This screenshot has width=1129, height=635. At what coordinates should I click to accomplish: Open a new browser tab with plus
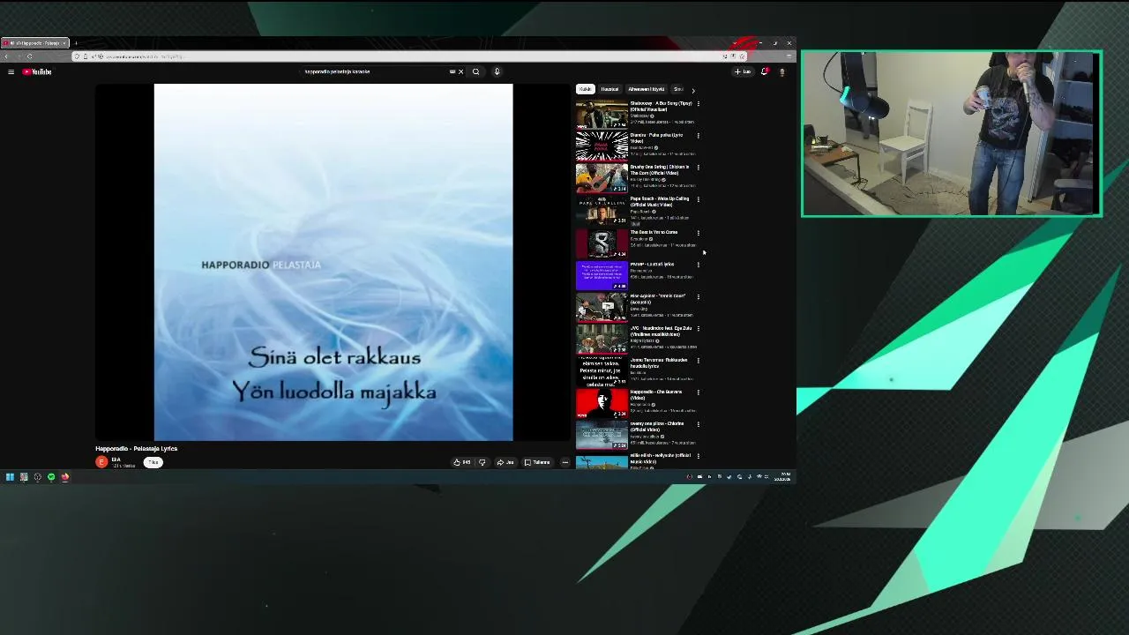(76, 43)
